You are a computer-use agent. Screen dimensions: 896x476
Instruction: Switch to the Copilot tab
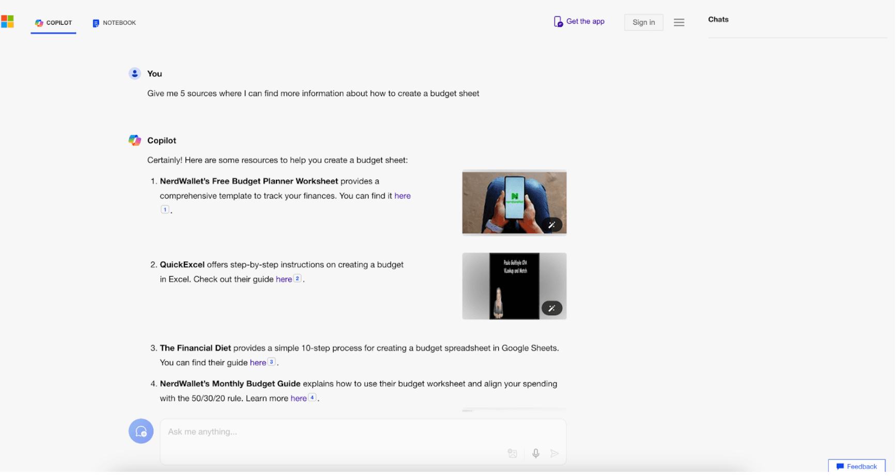[x=53, y=23]
